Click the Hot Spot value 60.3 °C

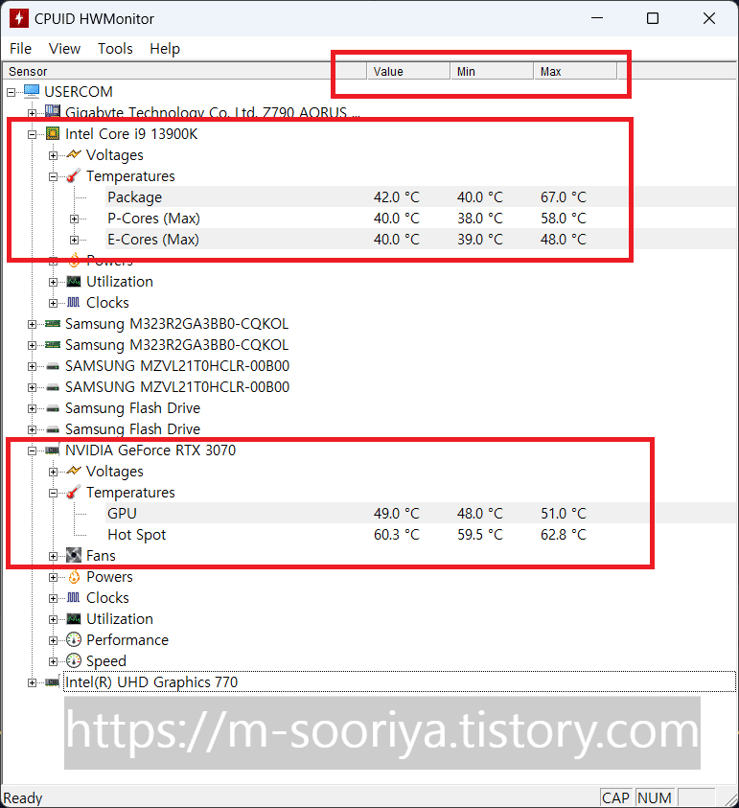click(x=397, y=535)
